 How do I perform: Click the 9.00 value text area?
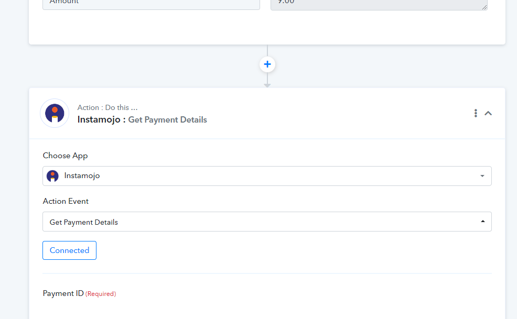[x=379, y=4]
